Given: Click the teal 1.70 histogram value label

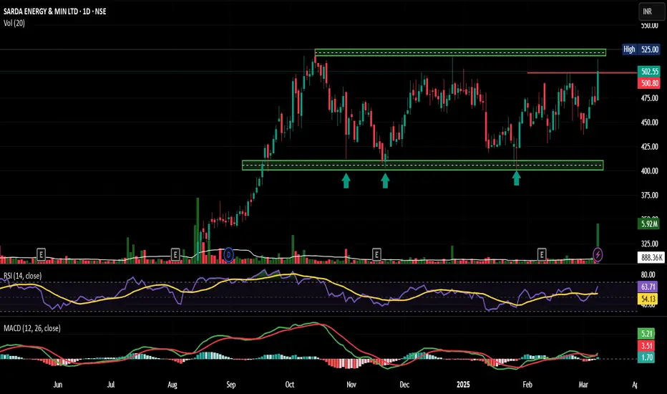Looking at the screenshot, I should (x=646, y=357).
